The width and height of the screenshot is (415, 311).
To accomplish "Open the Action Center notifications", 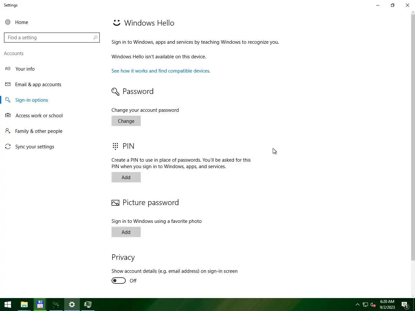I will (x=405, y=305).
